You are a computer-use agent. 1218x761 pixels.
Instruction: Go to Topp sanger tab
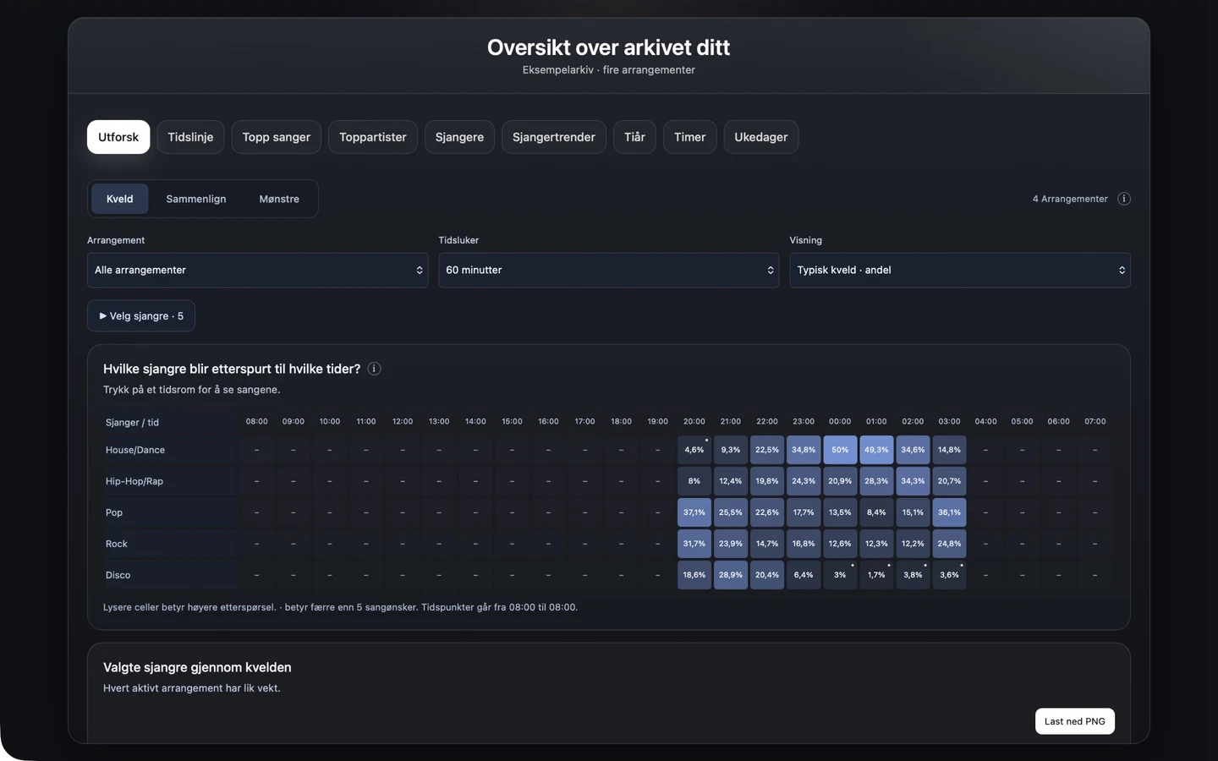click(x=277, y=137)
